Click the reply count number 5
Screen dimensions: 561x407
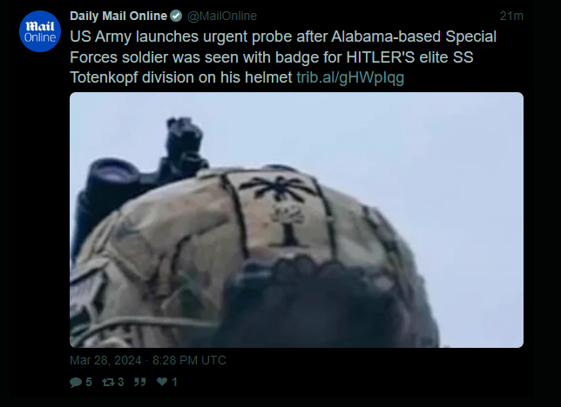pos(88,382)
